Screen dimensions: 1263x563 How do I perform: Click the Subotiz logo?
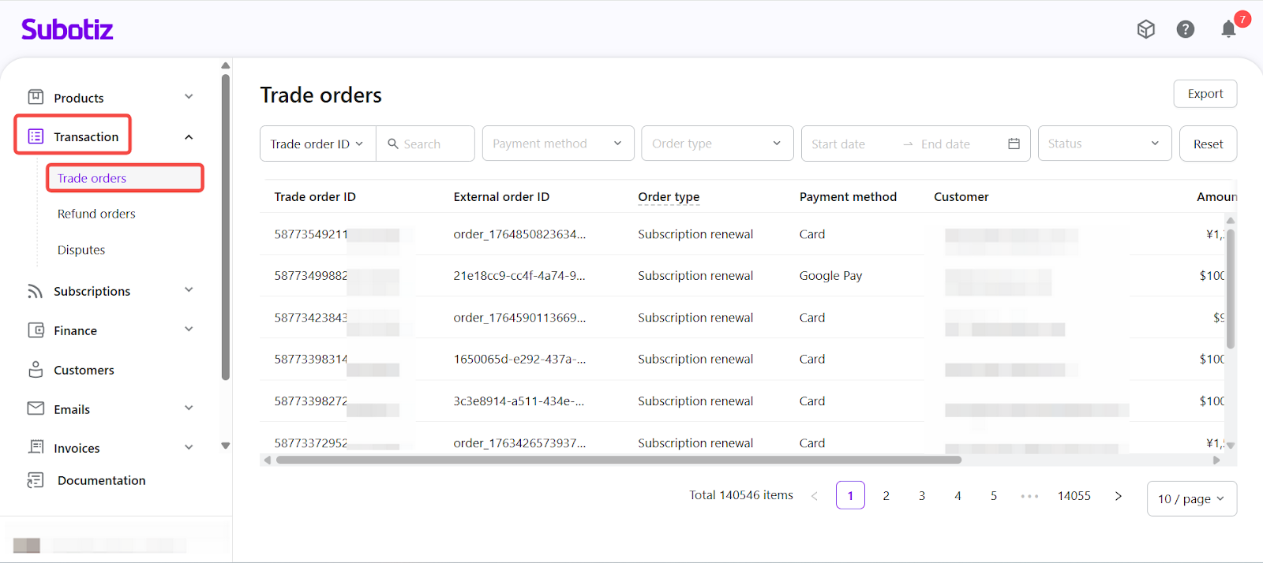(x=67, y=30)
